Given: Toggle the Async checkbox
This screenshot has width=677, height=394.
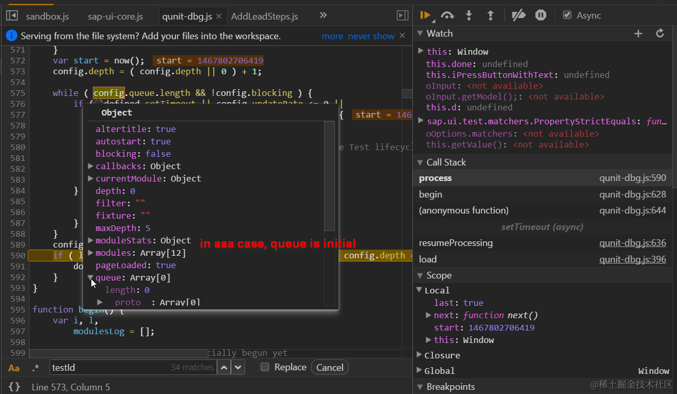Looking at the screenshot, I should tap(568, 15).
